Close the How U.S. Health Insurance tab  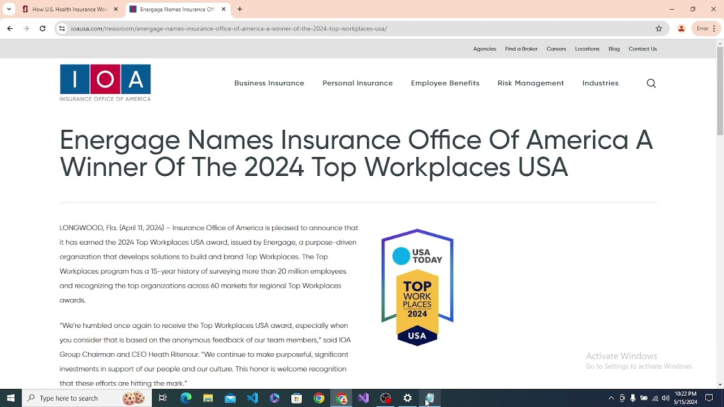[x=116, y=9]
